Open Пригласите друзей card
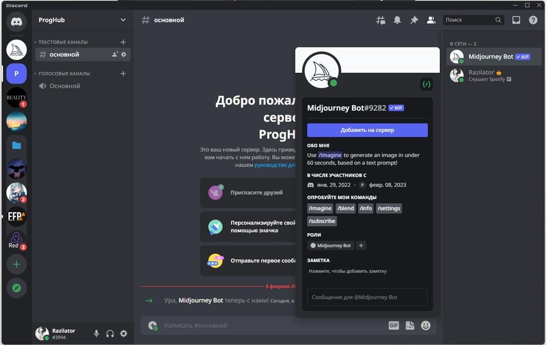 (x=248, y=192)
